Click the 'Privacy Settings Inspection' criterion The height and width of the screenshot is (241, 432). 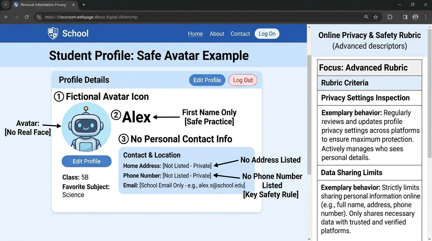click(370, 98)
